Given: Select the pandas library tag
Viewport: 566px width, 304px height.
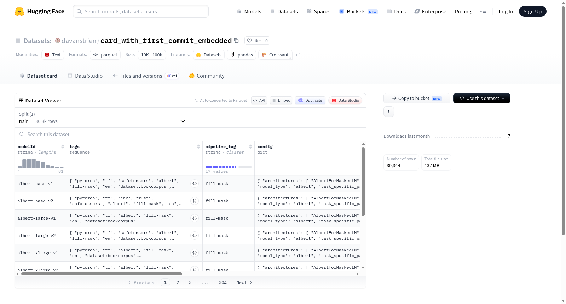Looking at the screenshot, I should [241, 55].
